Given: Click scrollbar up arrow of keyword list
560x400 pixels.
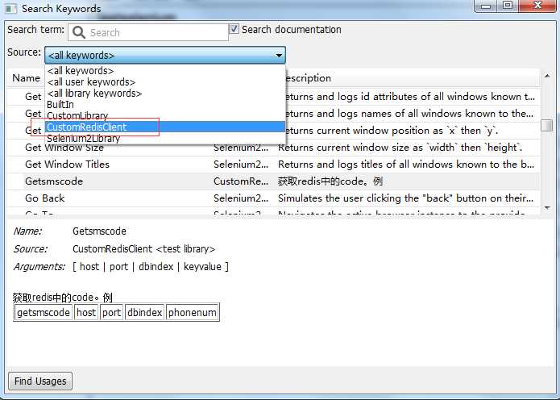Looking at the screenshot, I should pos(547,76).
